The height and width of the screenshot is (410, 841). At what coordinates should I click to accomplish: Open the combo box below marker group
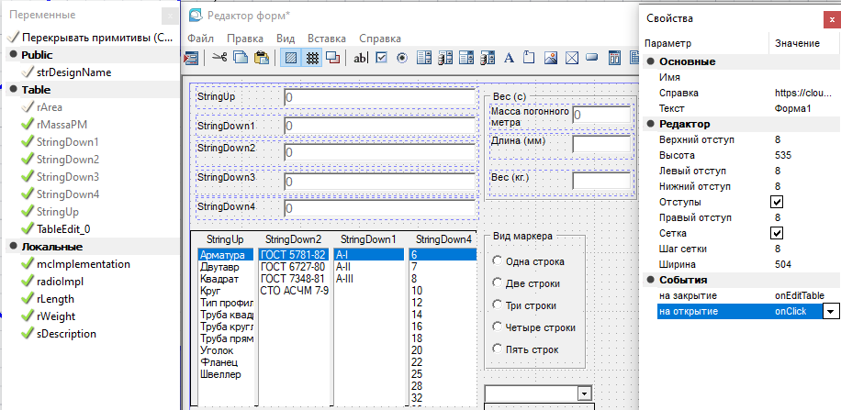tap(583, 393)
